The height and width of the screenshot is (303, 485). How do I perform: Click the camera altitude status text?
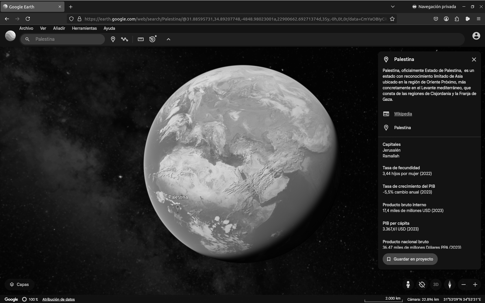[x=423, y=300]
